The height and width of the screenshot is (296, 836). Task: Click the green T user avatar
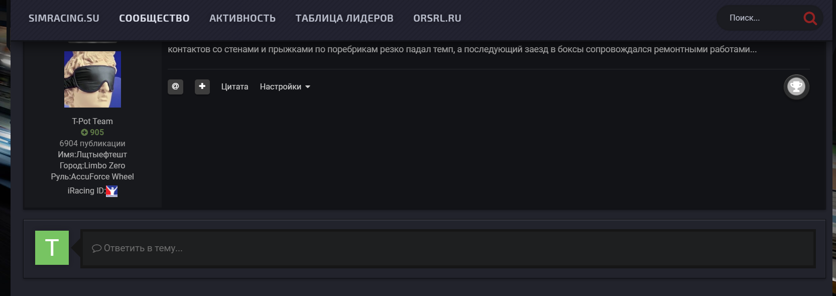[x=52, y=248]
